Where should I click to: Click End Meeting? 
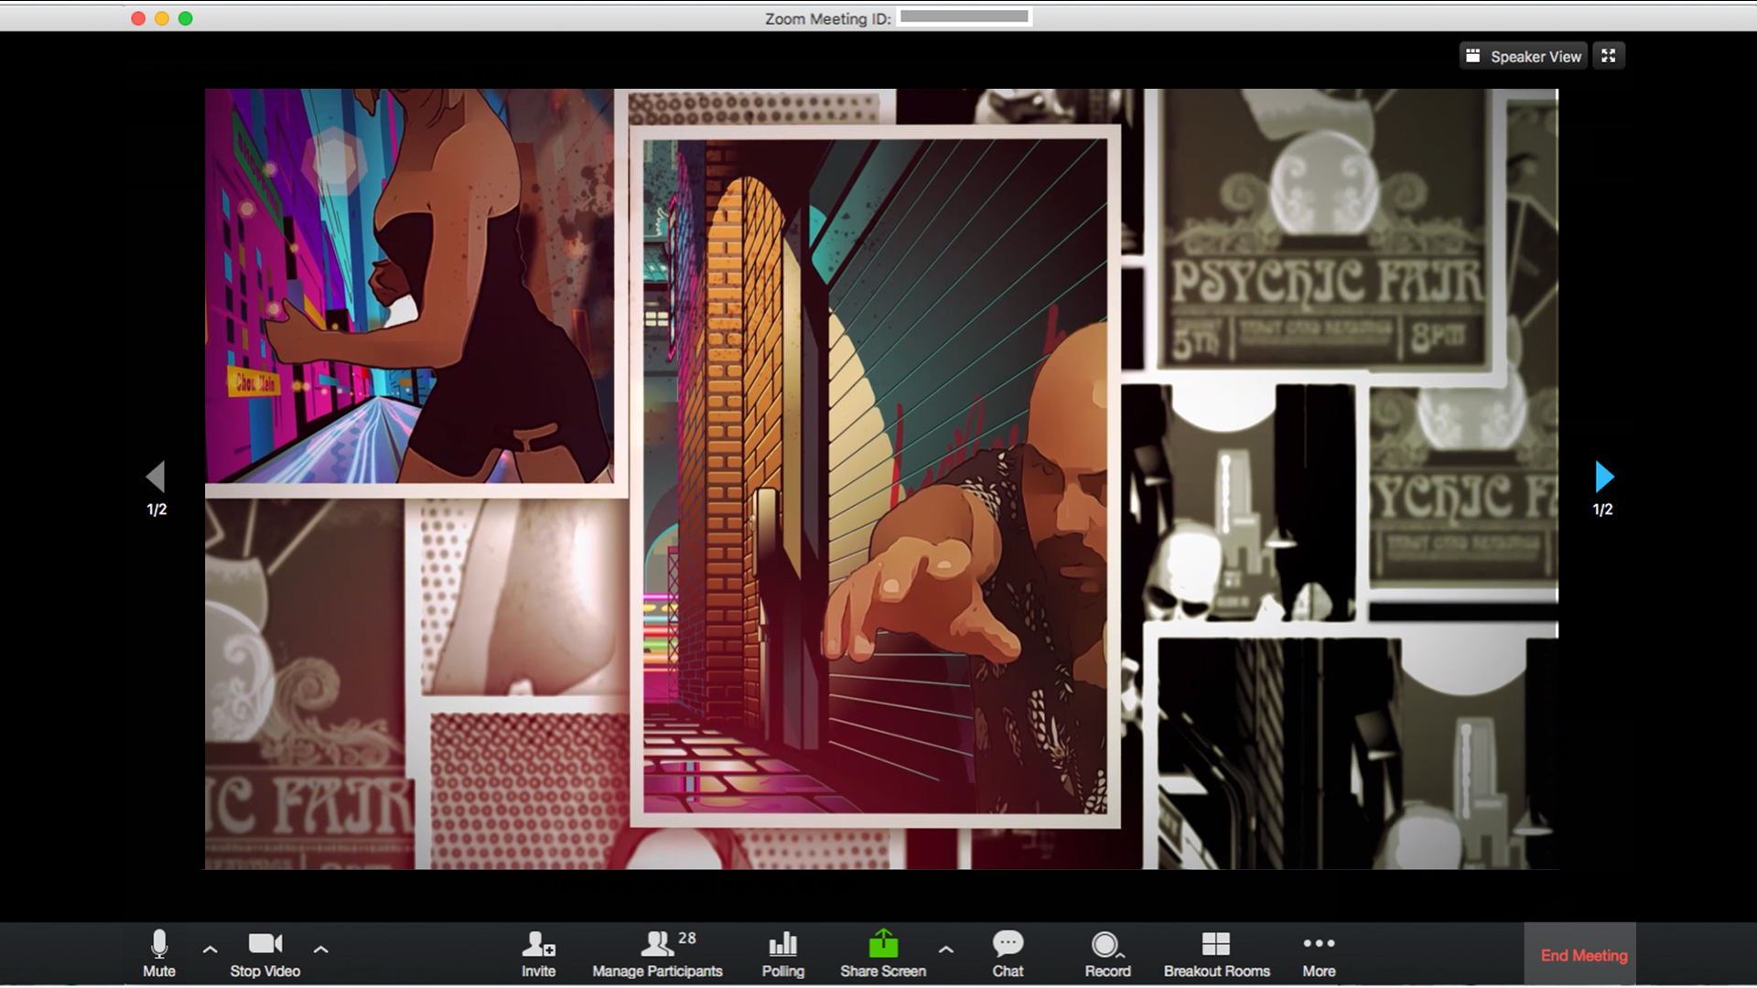click(x=1583, y=955)
